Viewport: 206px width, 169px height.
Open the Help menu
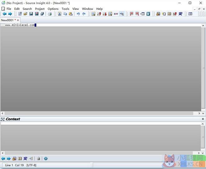99,9
